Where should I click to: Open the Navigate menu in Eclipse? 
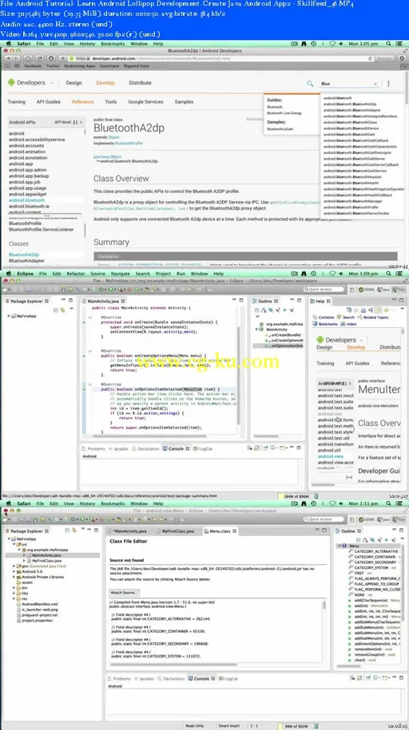pos(121,274)
